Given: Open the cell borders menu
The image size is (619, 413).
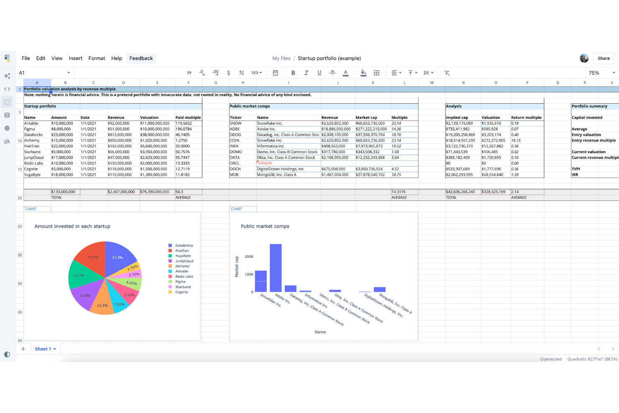Looking at the screenshot, I should (376, 73).
